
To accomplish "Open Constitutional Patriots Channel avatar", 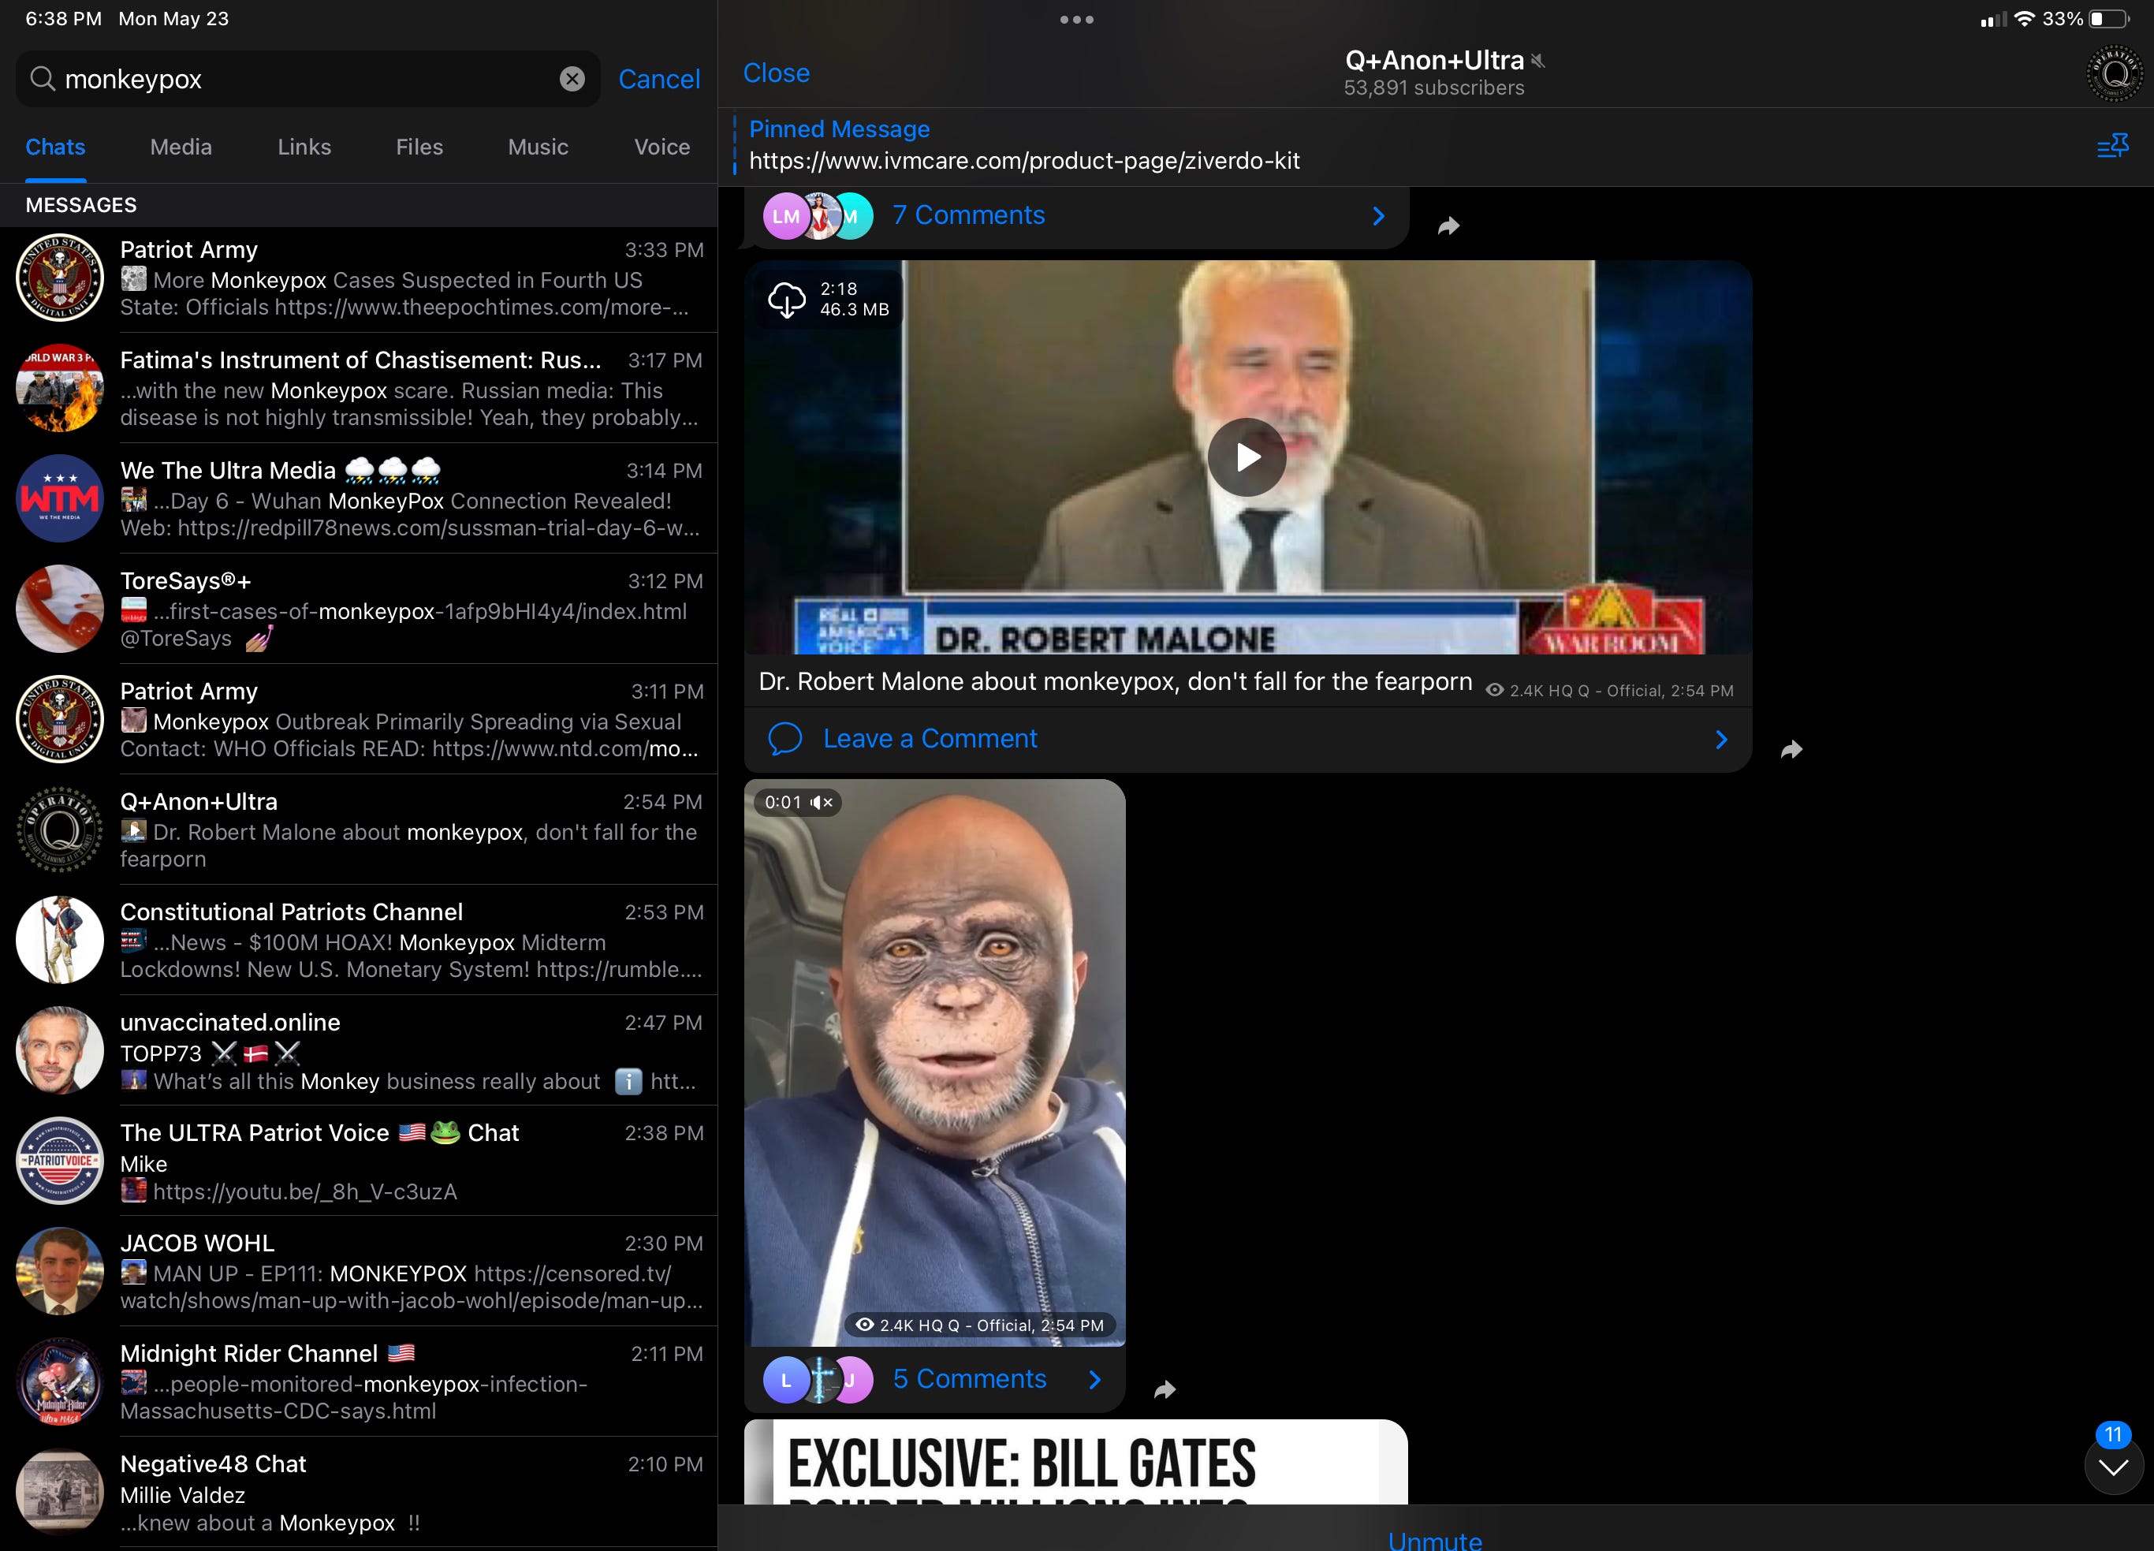I will (x=60, y=940).
